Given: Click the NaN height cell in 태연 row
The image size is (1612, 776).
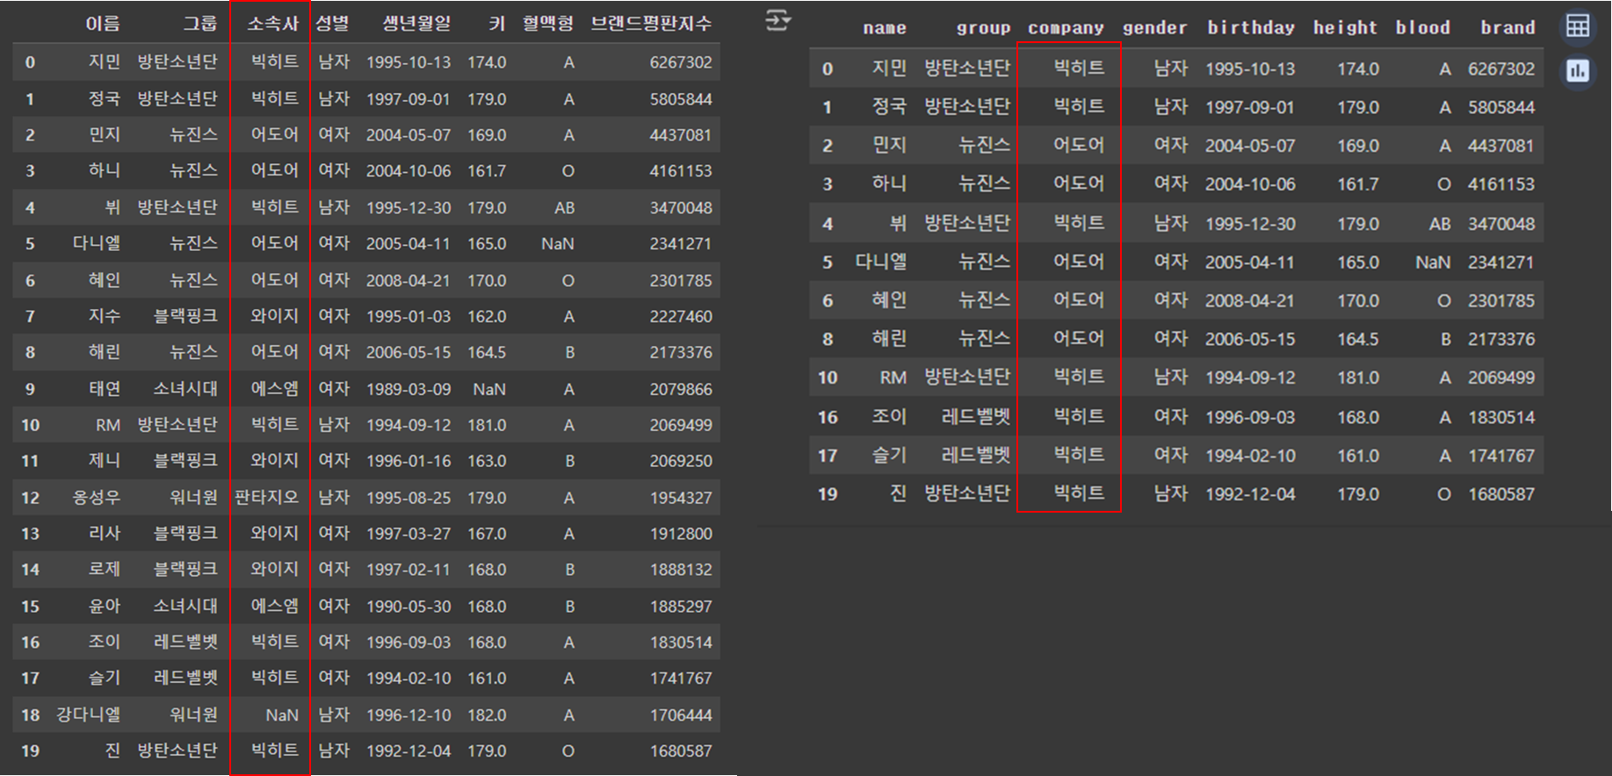Looking at the screenshot, I should [x=489, y=389].
